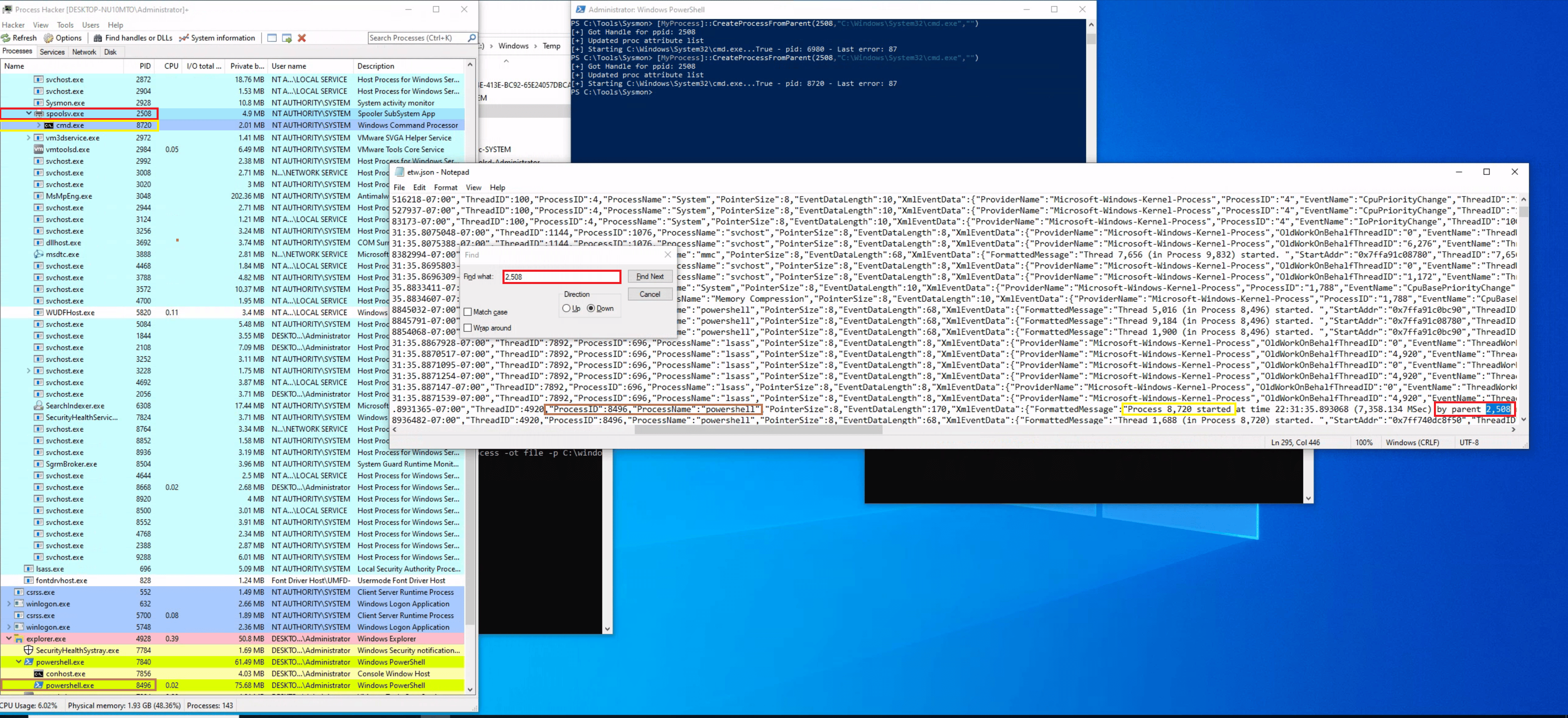Click Cancel in the Find dialog

(x=649, y=294)
